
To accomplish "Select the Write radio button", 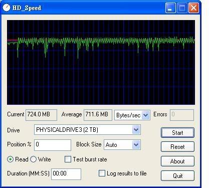I will (x=33, y=159).
